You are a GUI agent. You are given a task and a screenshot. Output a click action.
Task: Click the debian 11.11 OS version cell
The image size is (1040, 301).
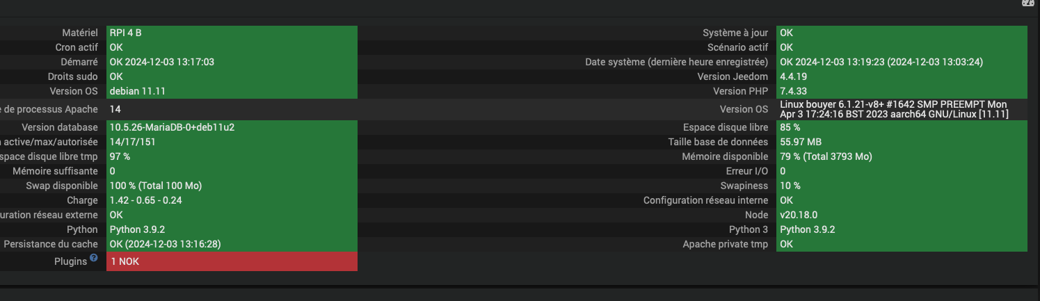tap(232, 91)
